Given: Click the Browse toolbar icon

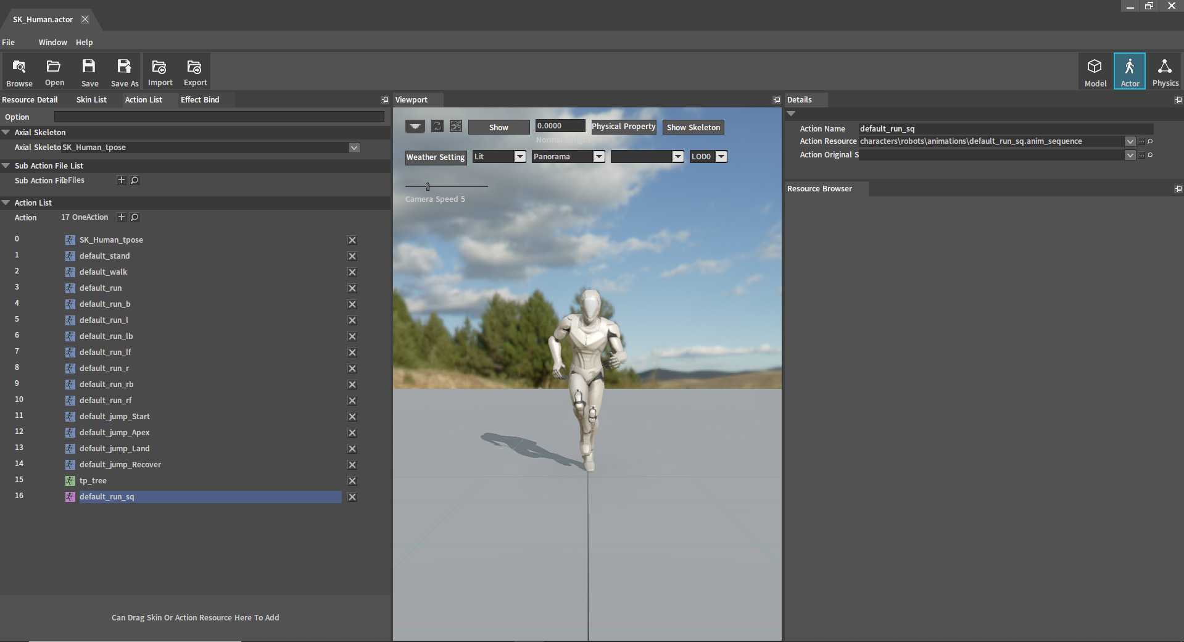Looking at the screenshot, I should [x=19, y=72].
